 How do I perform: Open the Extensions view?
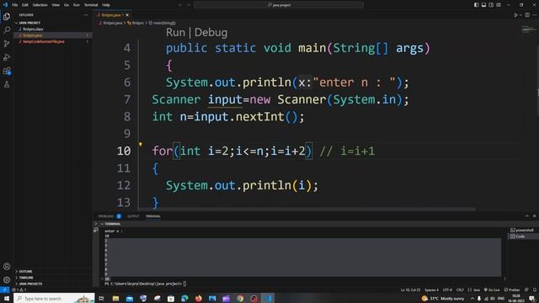click(7, 71)
